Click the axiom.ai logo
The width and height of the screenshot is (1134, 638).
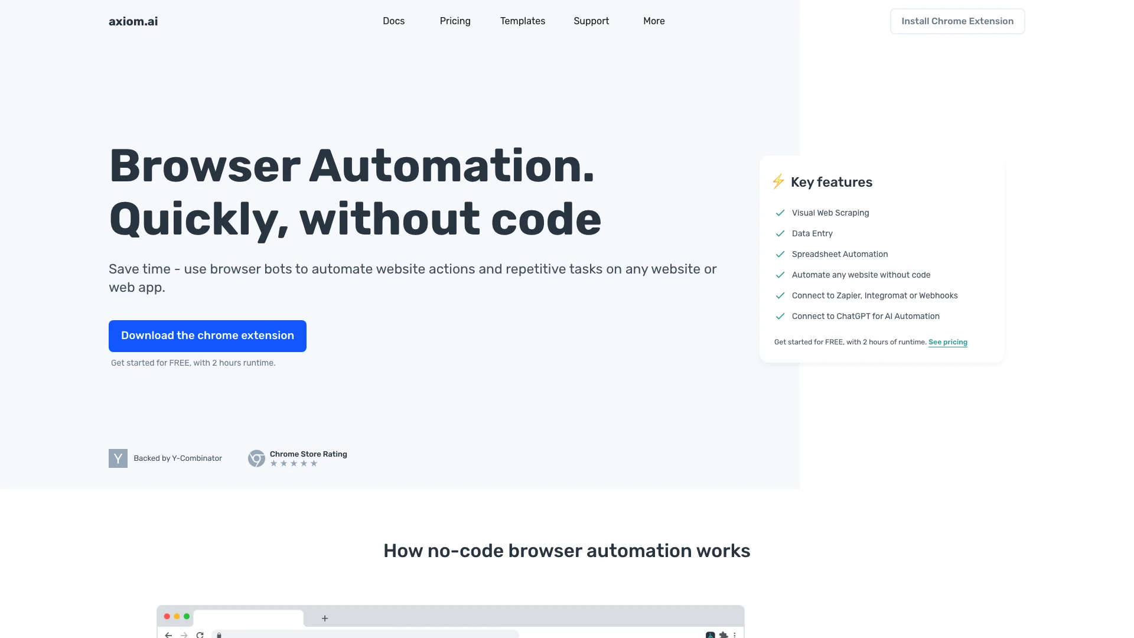coord(132,21)
